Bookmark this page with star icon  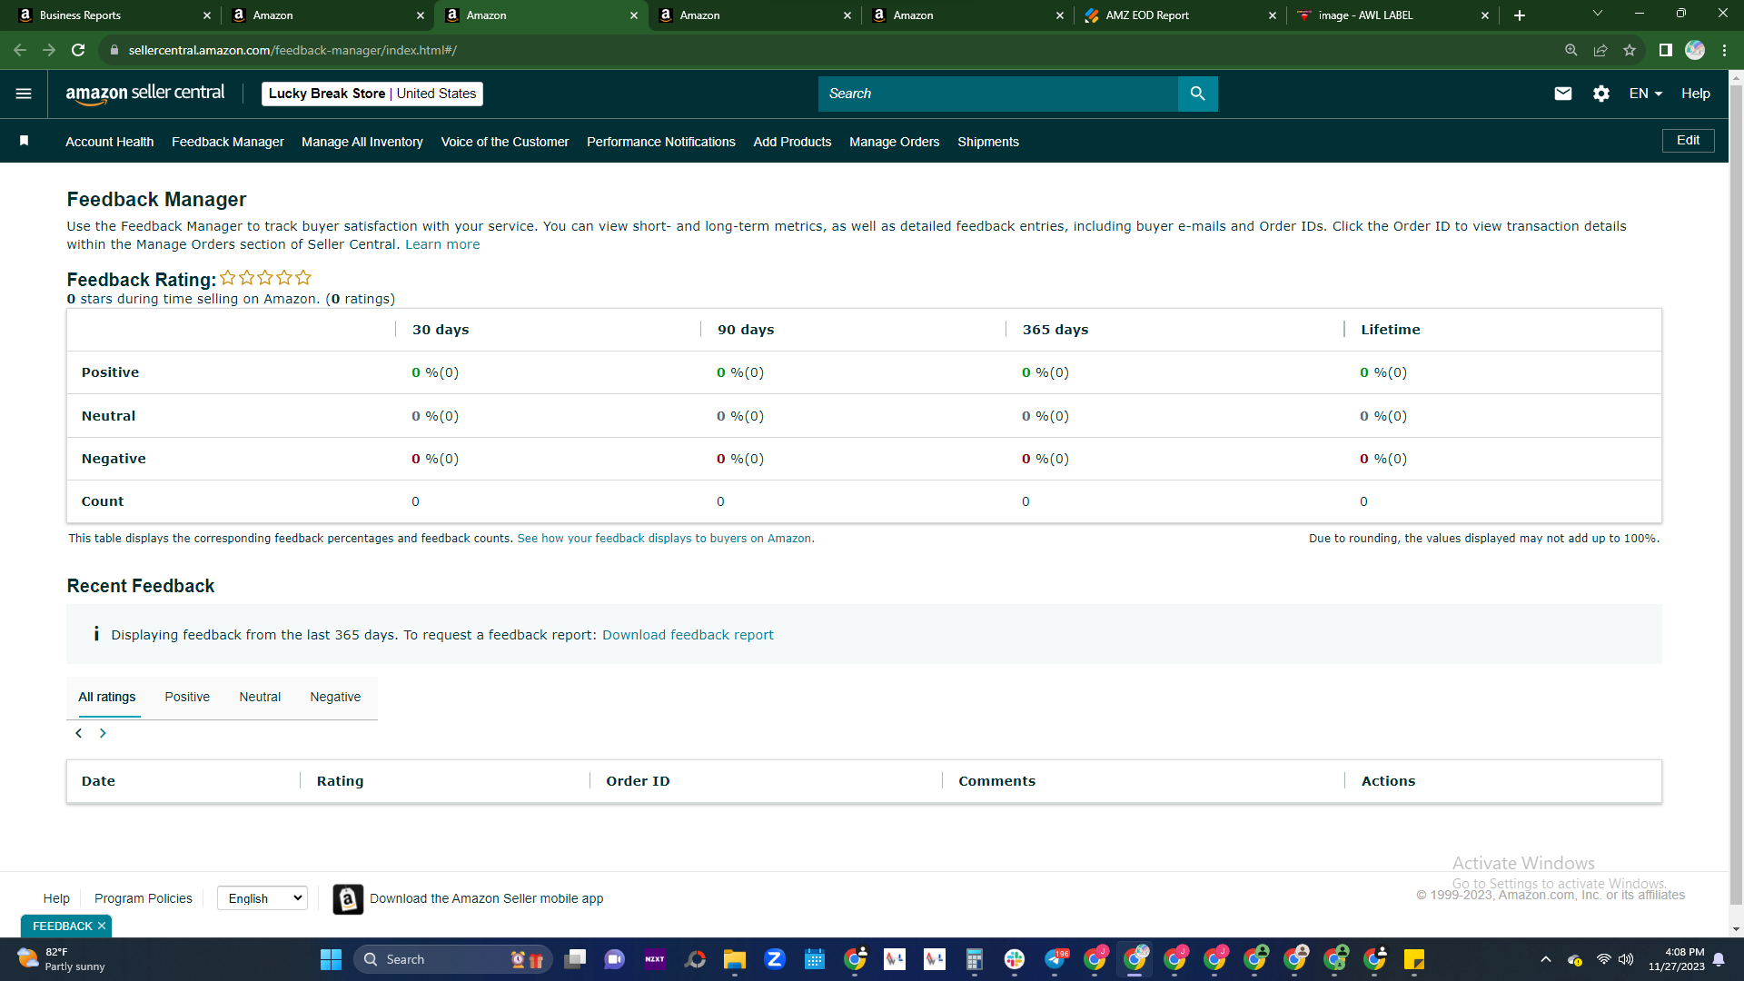coord(1630,50)
